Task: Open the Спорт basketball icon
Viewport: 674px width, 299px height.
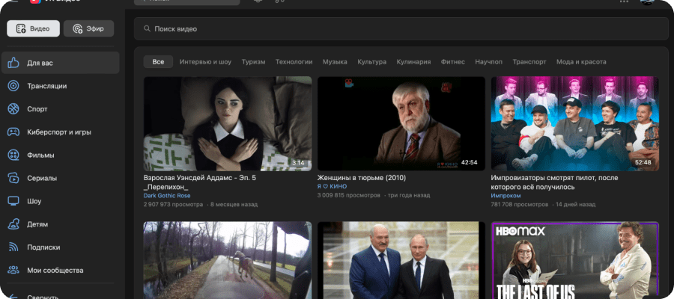Action: [13, 109]
